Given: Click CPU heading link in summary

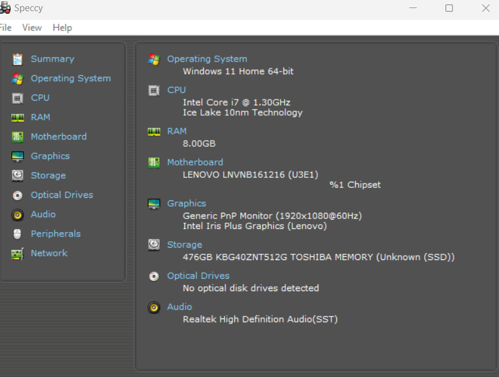Looking at the screenshot, I should (x=177, y=90).
